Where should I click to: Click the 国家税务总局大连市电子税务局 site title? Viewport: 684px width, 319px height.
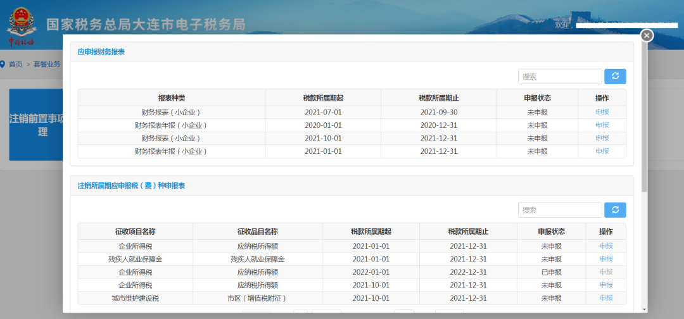pos(146,25)
